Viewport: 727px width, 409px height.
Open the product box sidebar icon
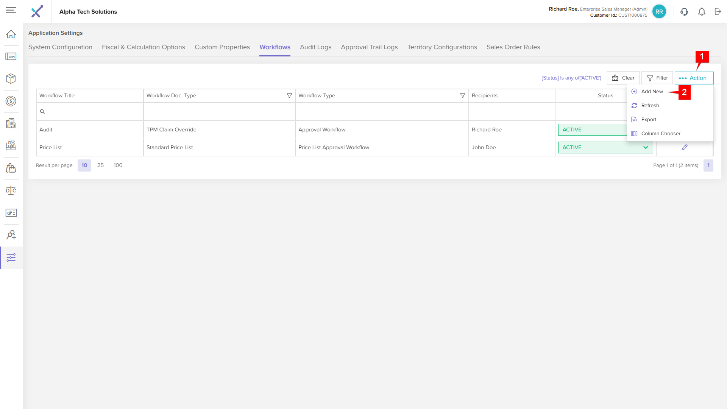click(x=11, y=78)
